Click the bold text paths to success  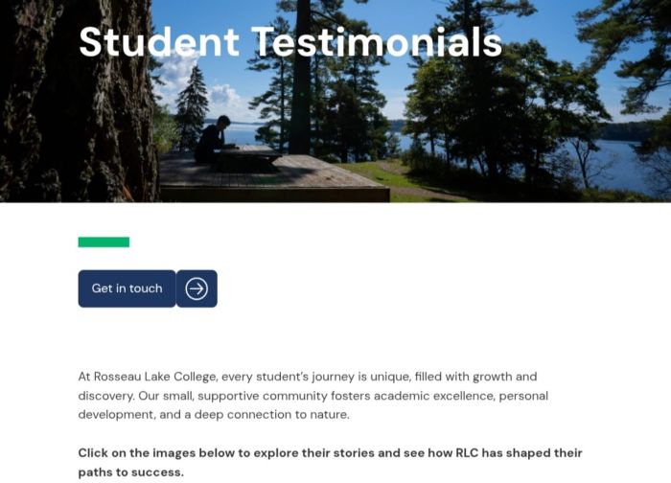[x=130, y=472]
